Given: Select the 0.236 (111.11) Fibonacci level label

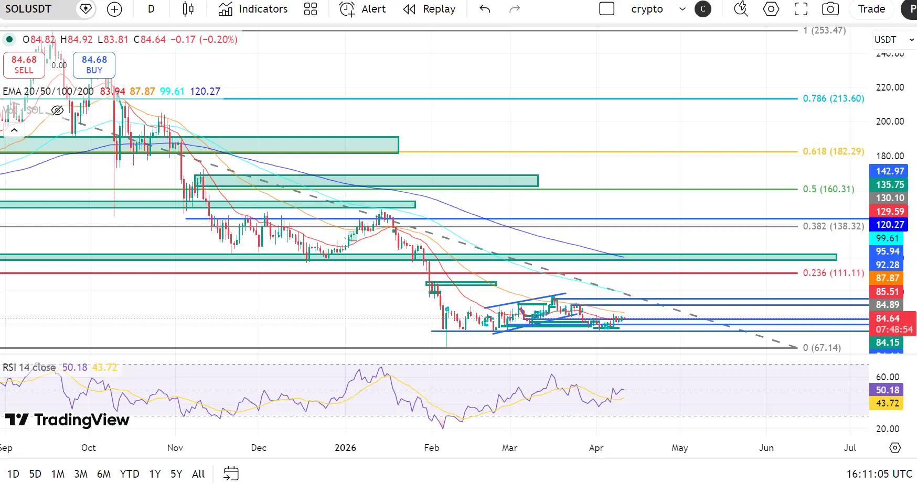Looking at the screenshot, I should [833, 273].
